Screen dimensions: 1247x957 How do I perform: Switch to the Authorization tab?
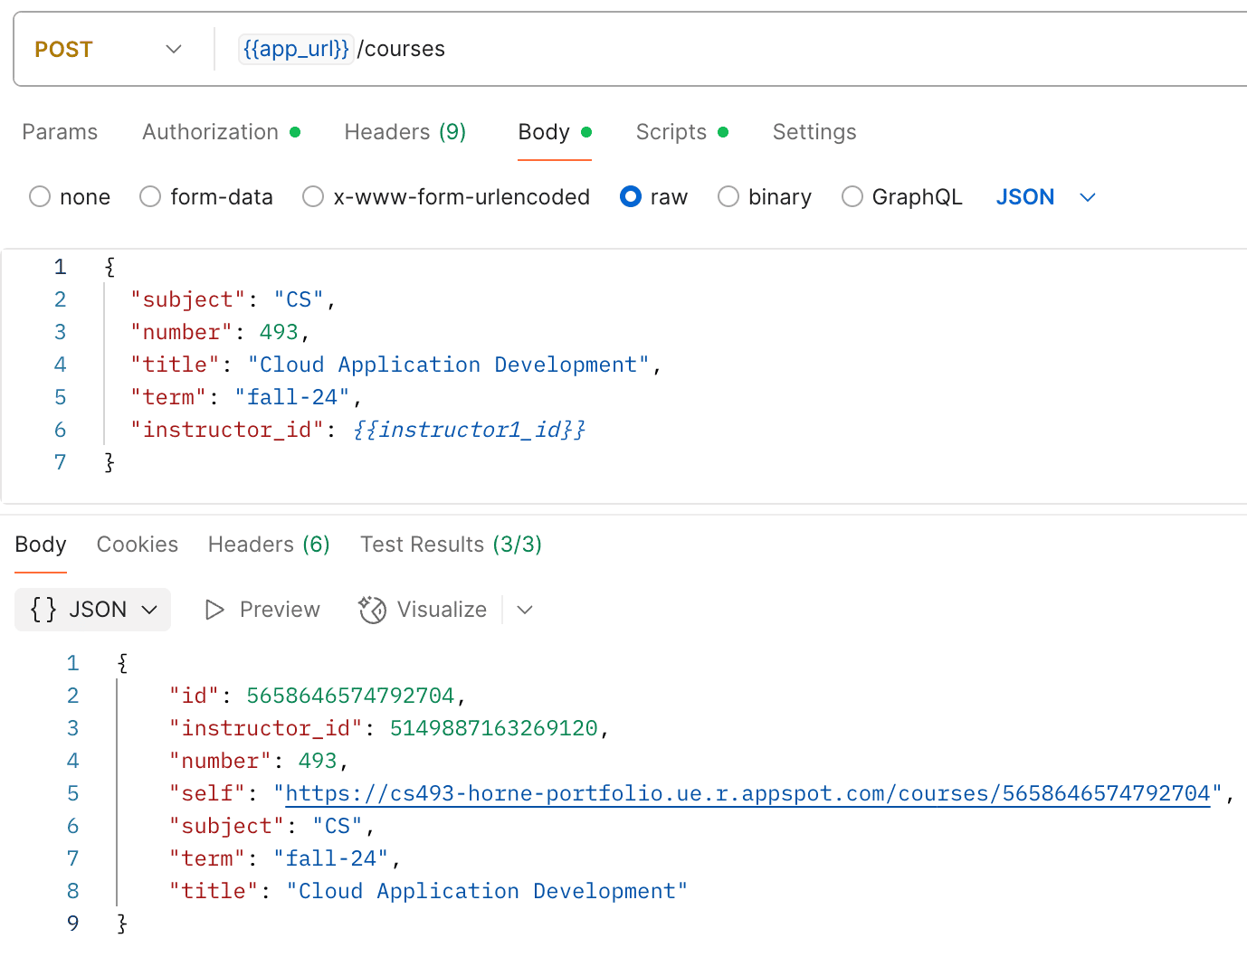tap(221, 132)
